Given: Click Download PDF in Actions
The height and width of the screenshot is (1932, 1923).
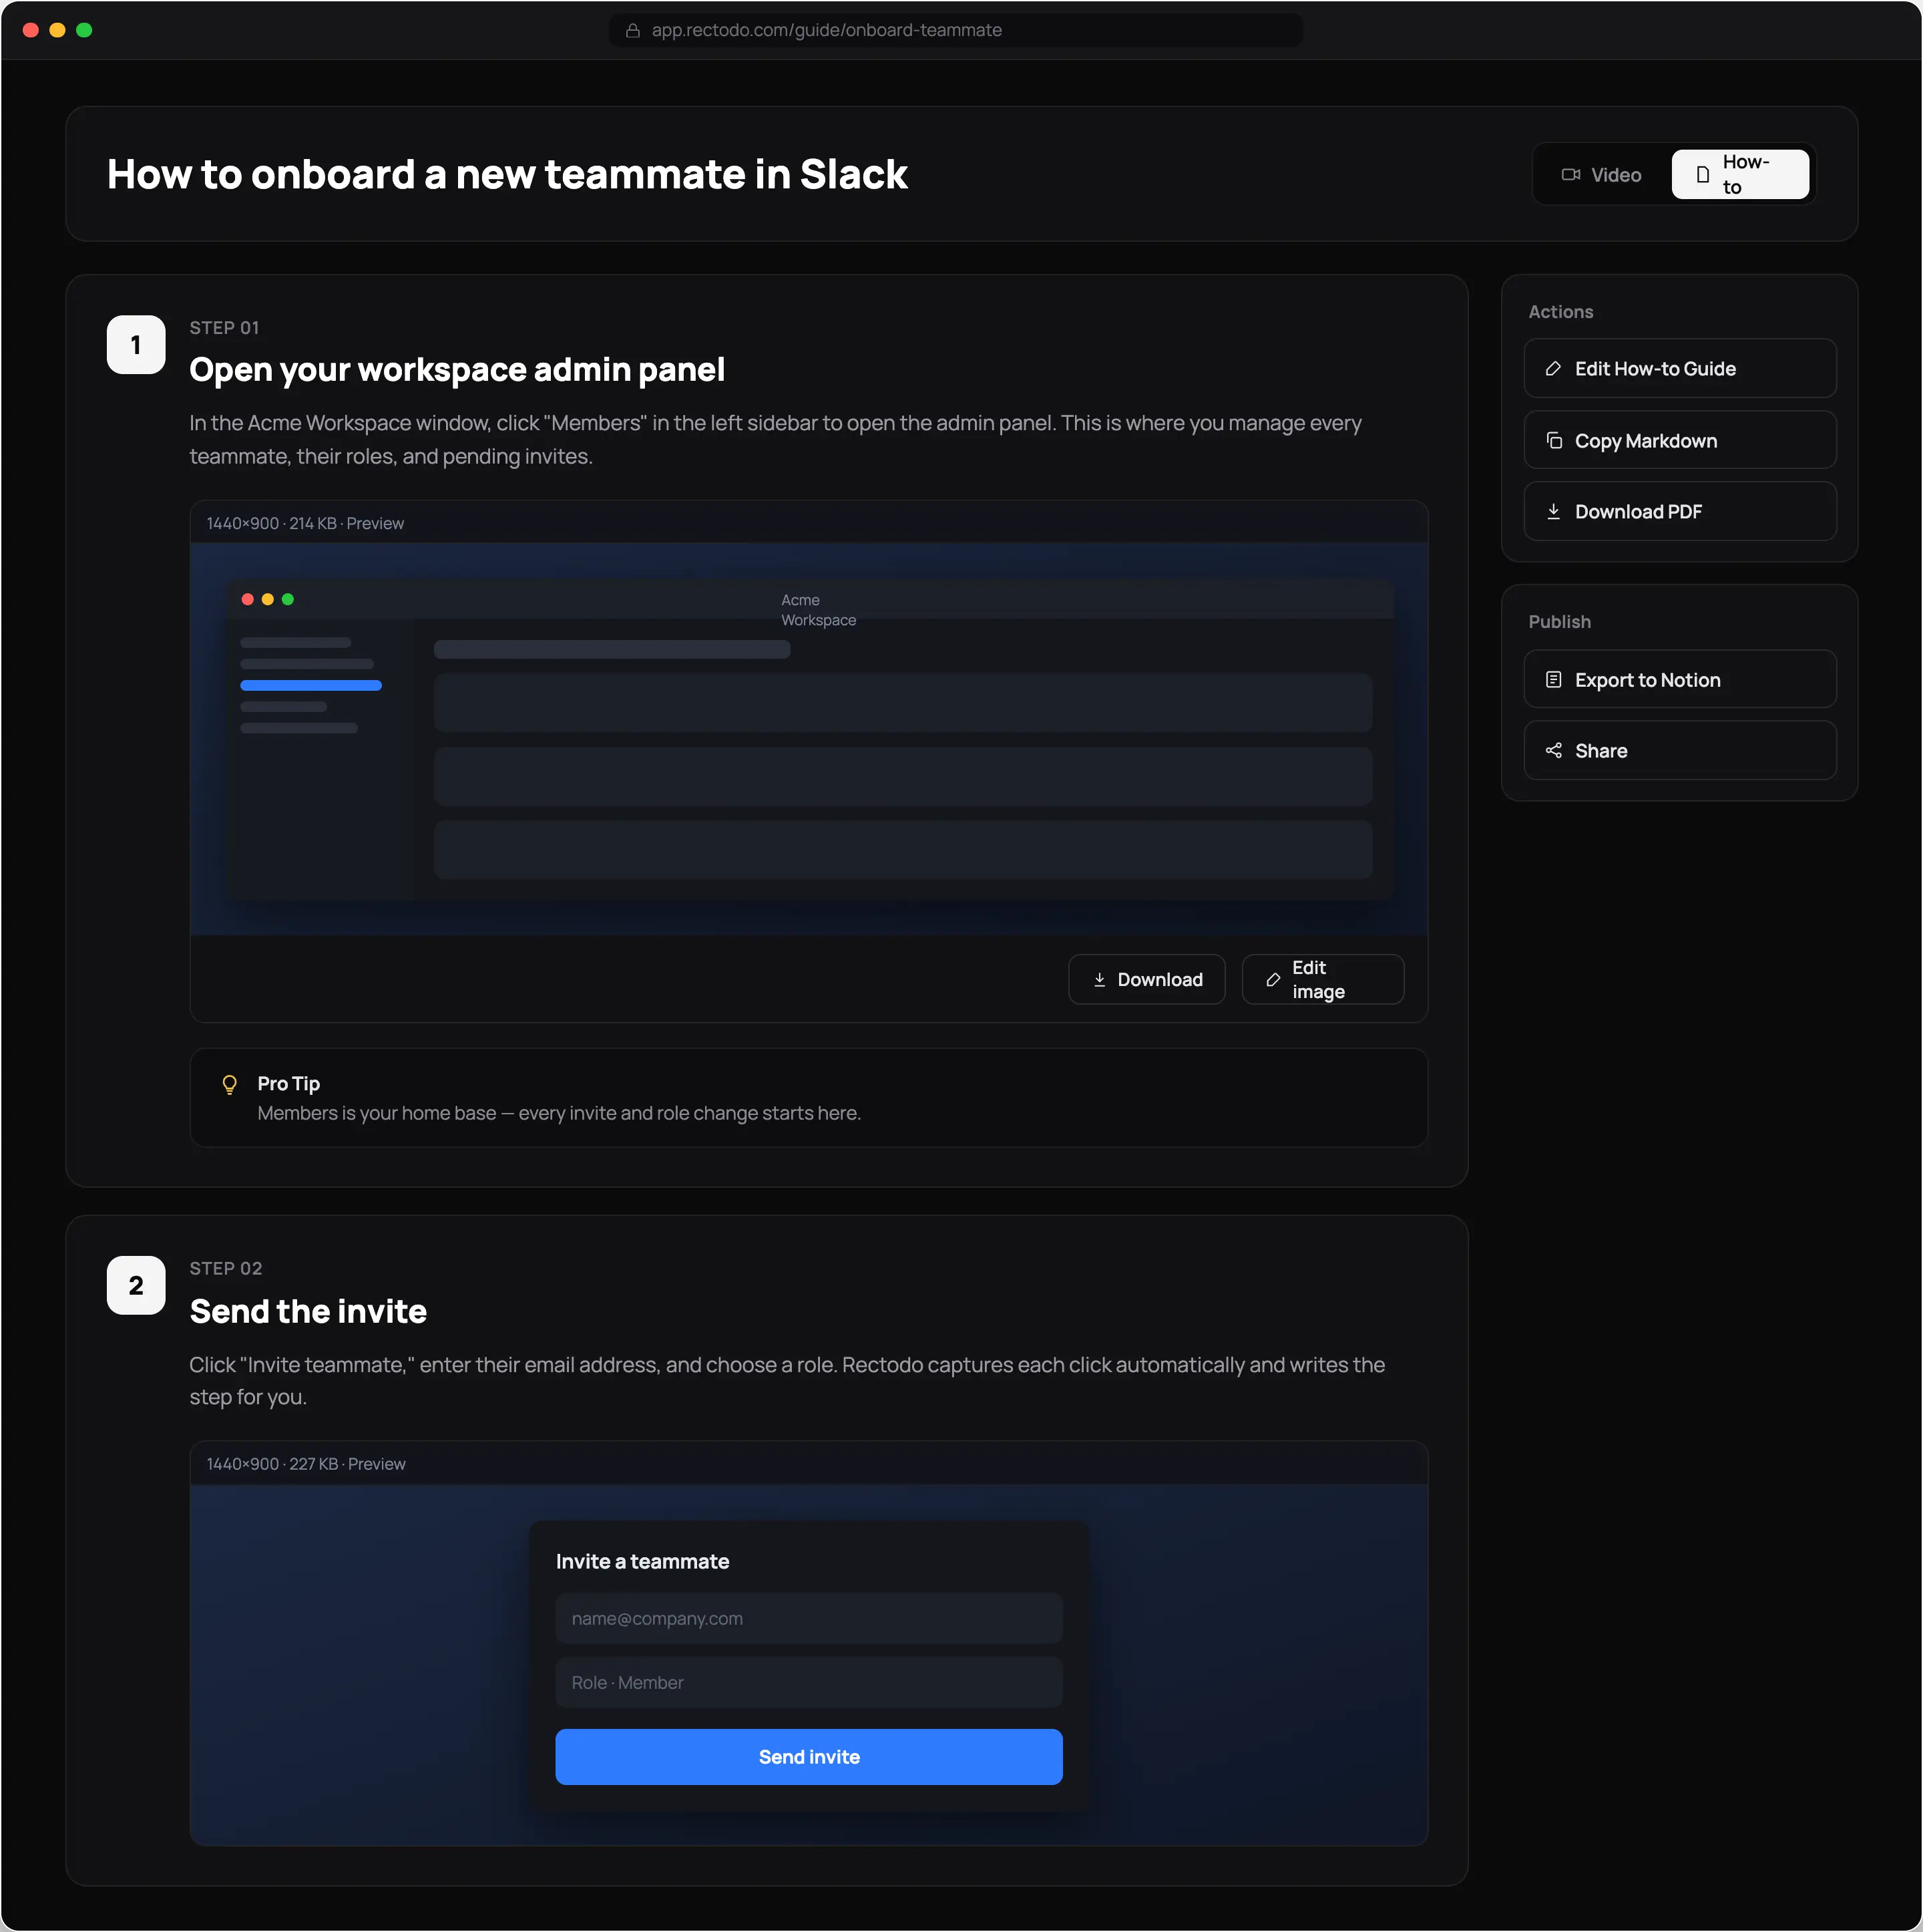Looking at the screenshot, I should point(1679,512).
